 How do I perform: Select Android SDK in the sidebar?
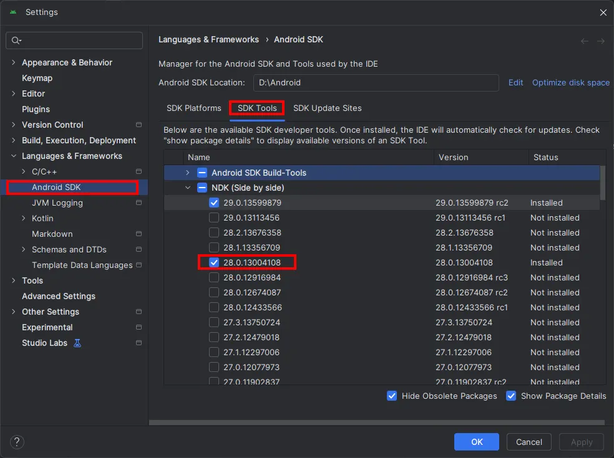[74, 188]
